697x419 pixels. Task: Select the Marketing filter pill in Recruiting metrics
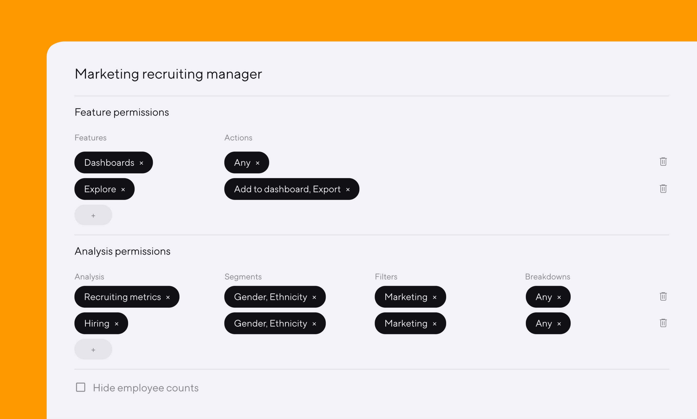point(406,297)
